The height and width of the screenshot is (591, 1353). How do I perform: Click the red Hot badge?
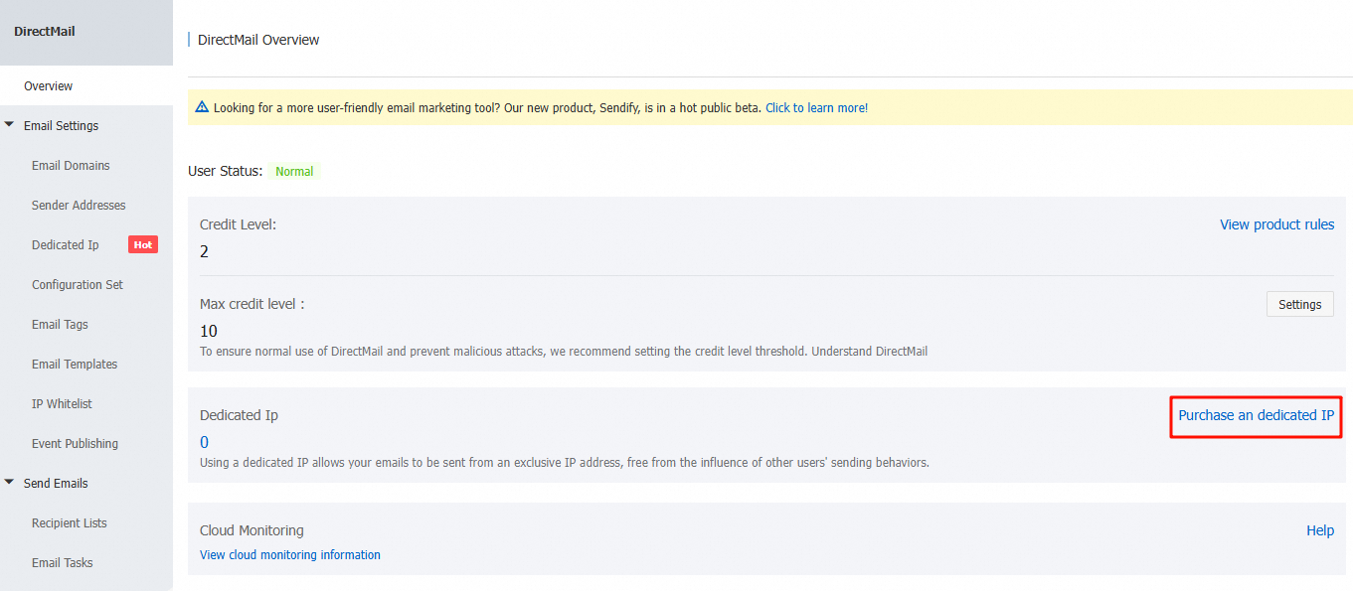(143, 244)
